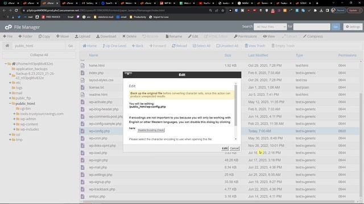Open a new browser tab with plus

pyautogui.click(x=317, y=3)
